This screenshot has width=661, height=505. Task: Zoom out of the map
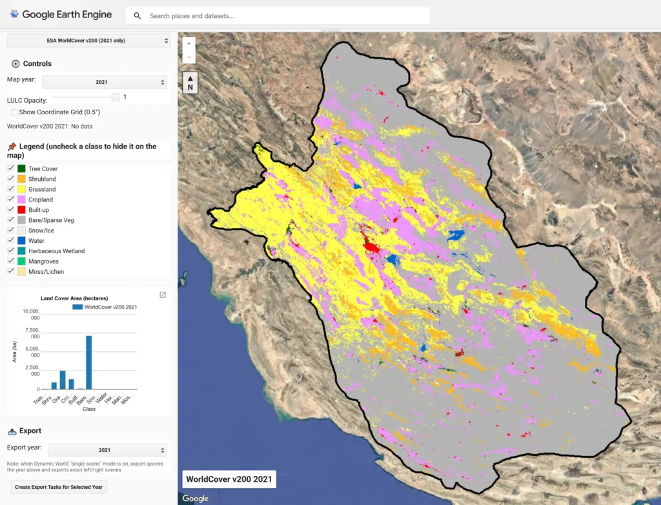point(189,57)
